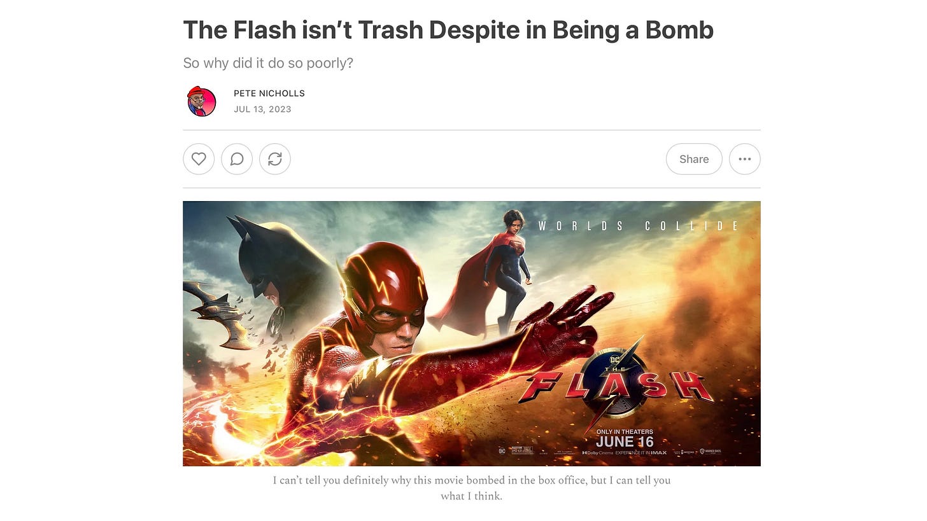Click subtitle "So why did it do so poorly?"
This screenshot has width=927, height=521.
(268, 63)
